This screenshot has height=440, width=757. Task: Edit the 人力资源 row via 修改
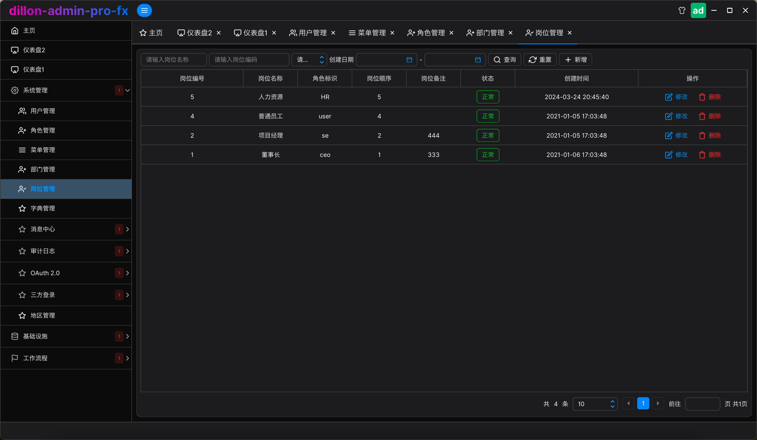[x=676, y=97]
